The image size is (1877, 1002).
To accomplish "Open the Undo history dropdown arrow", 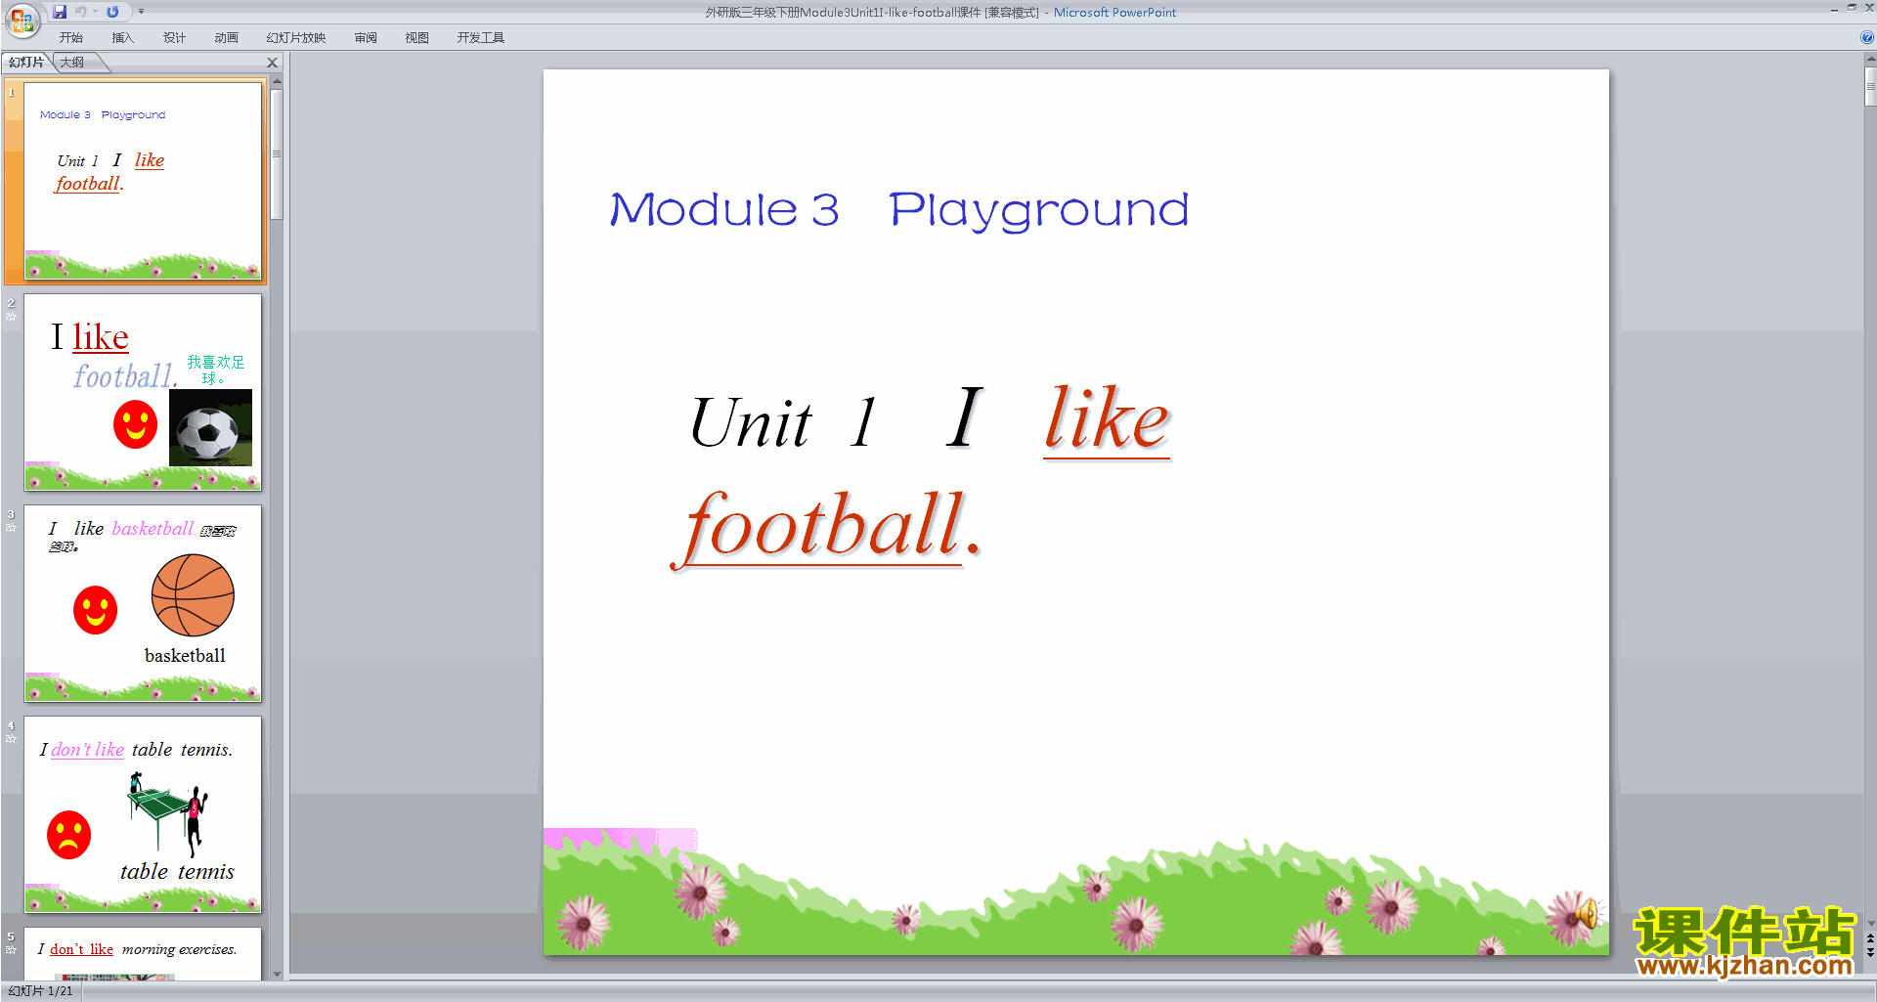I will (x=95, y=12).
